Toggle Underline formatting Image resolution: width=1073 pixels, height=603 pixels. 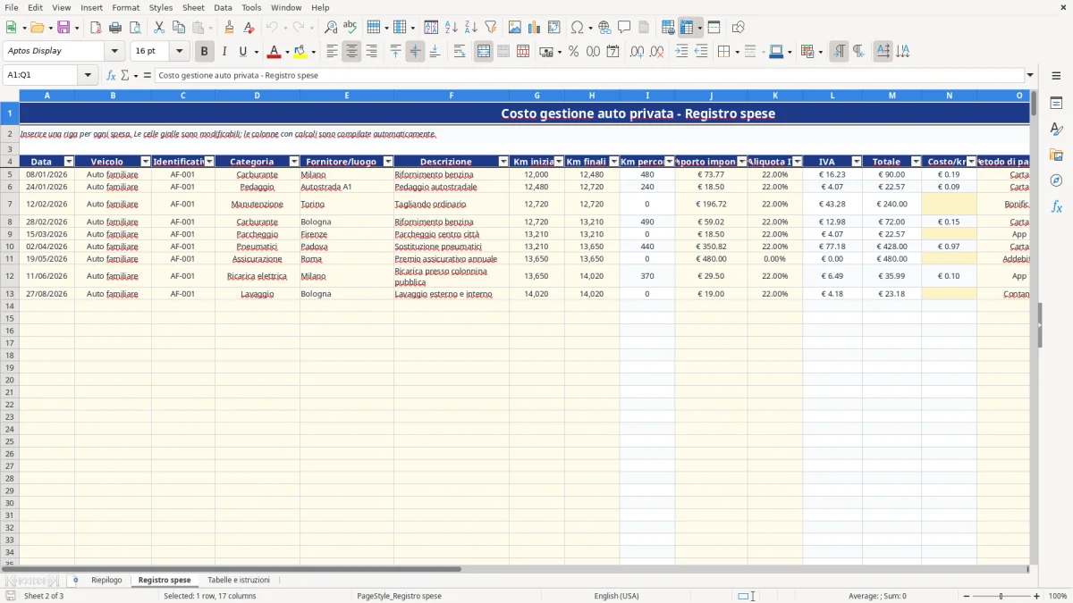click(x=242, y=52)
